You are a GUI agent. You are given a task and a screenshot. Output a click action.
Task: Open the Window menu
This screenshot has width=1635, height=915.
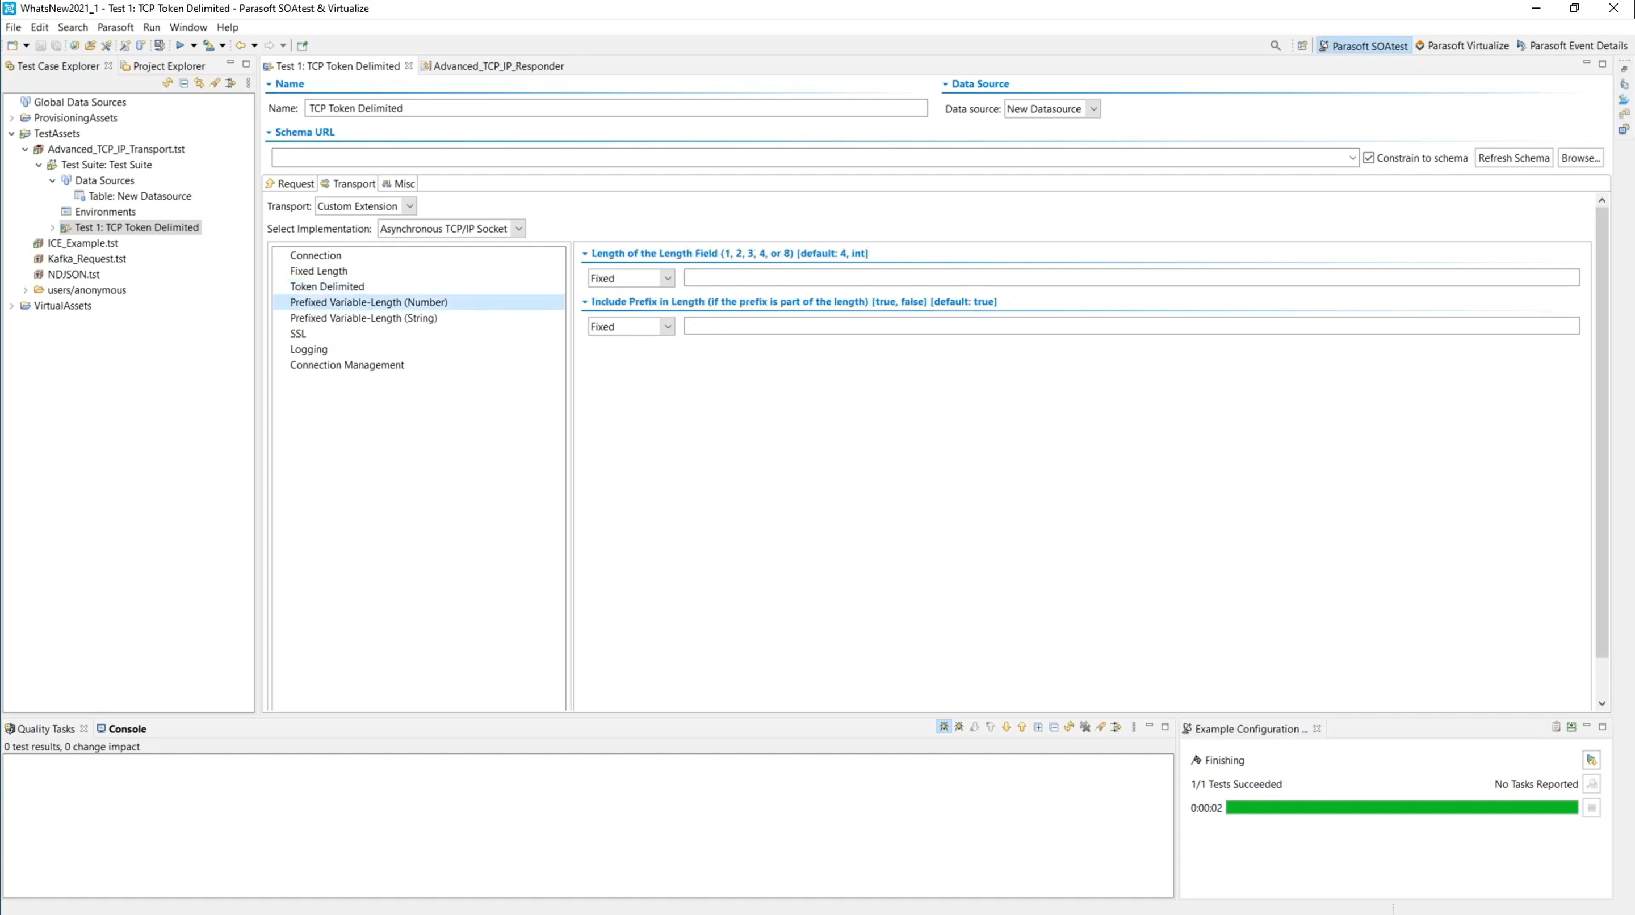[188, 27]
